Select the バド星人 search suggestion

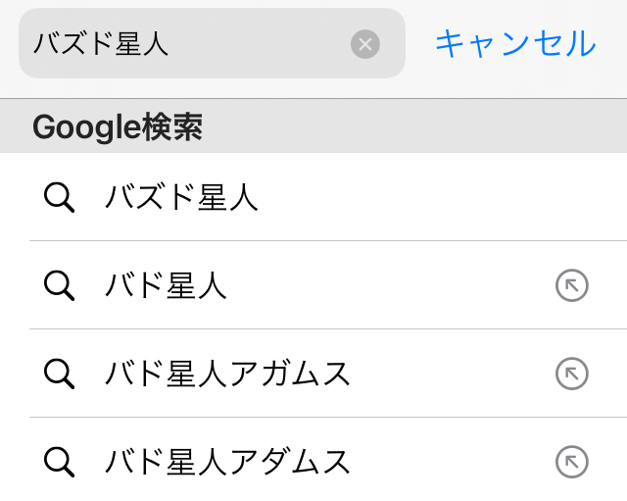166,285
